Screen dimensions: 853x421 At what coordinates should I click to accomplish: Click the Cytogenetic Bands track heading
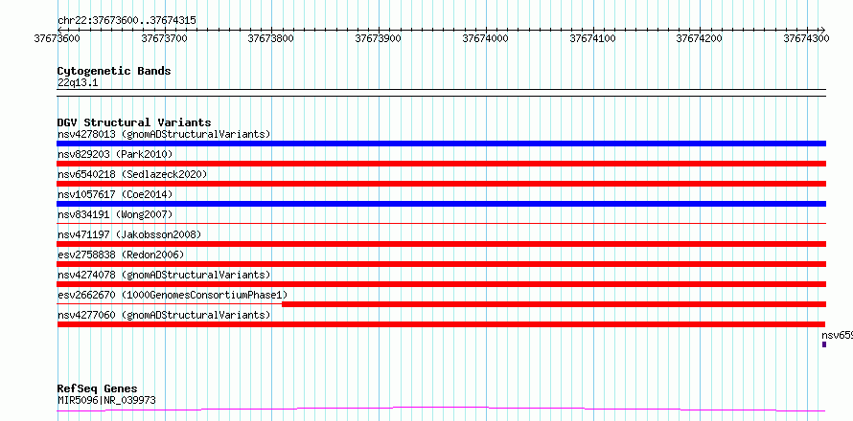(114, 71)
